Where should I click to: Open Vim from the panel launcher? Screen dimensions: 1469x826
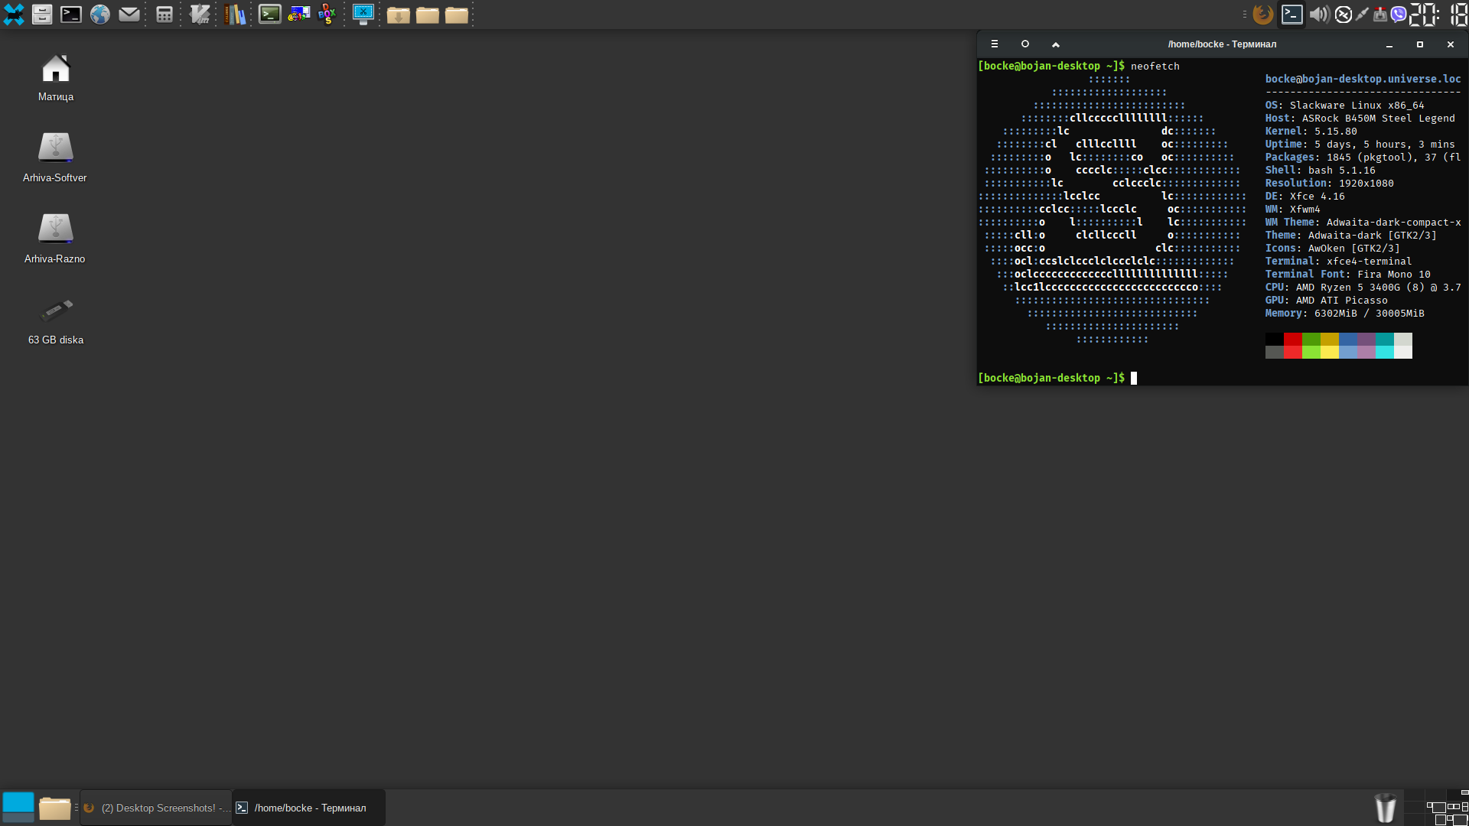[200, 15]
